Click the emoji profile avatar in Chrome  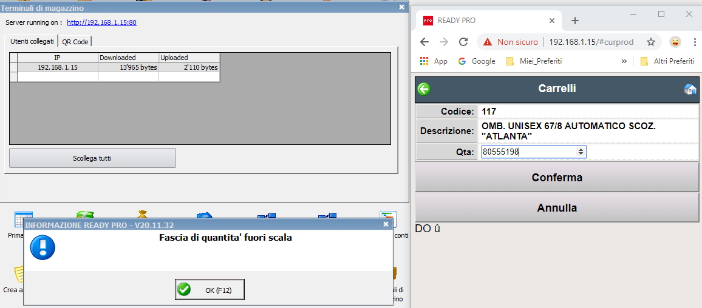click(675, 42)
